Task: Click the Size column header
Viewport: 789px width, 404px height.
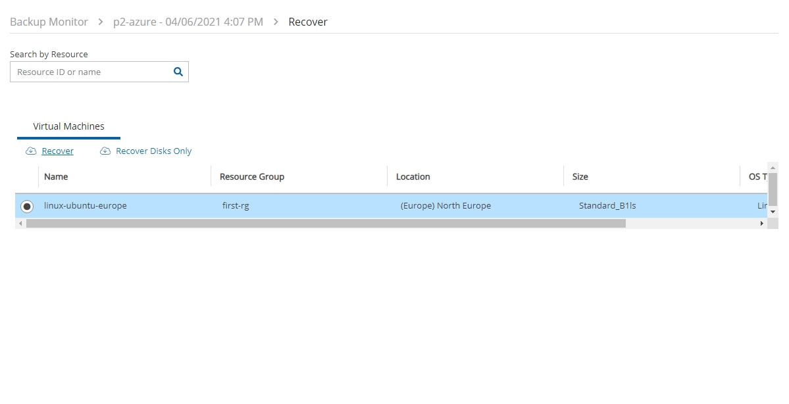Action: (580, 177)
